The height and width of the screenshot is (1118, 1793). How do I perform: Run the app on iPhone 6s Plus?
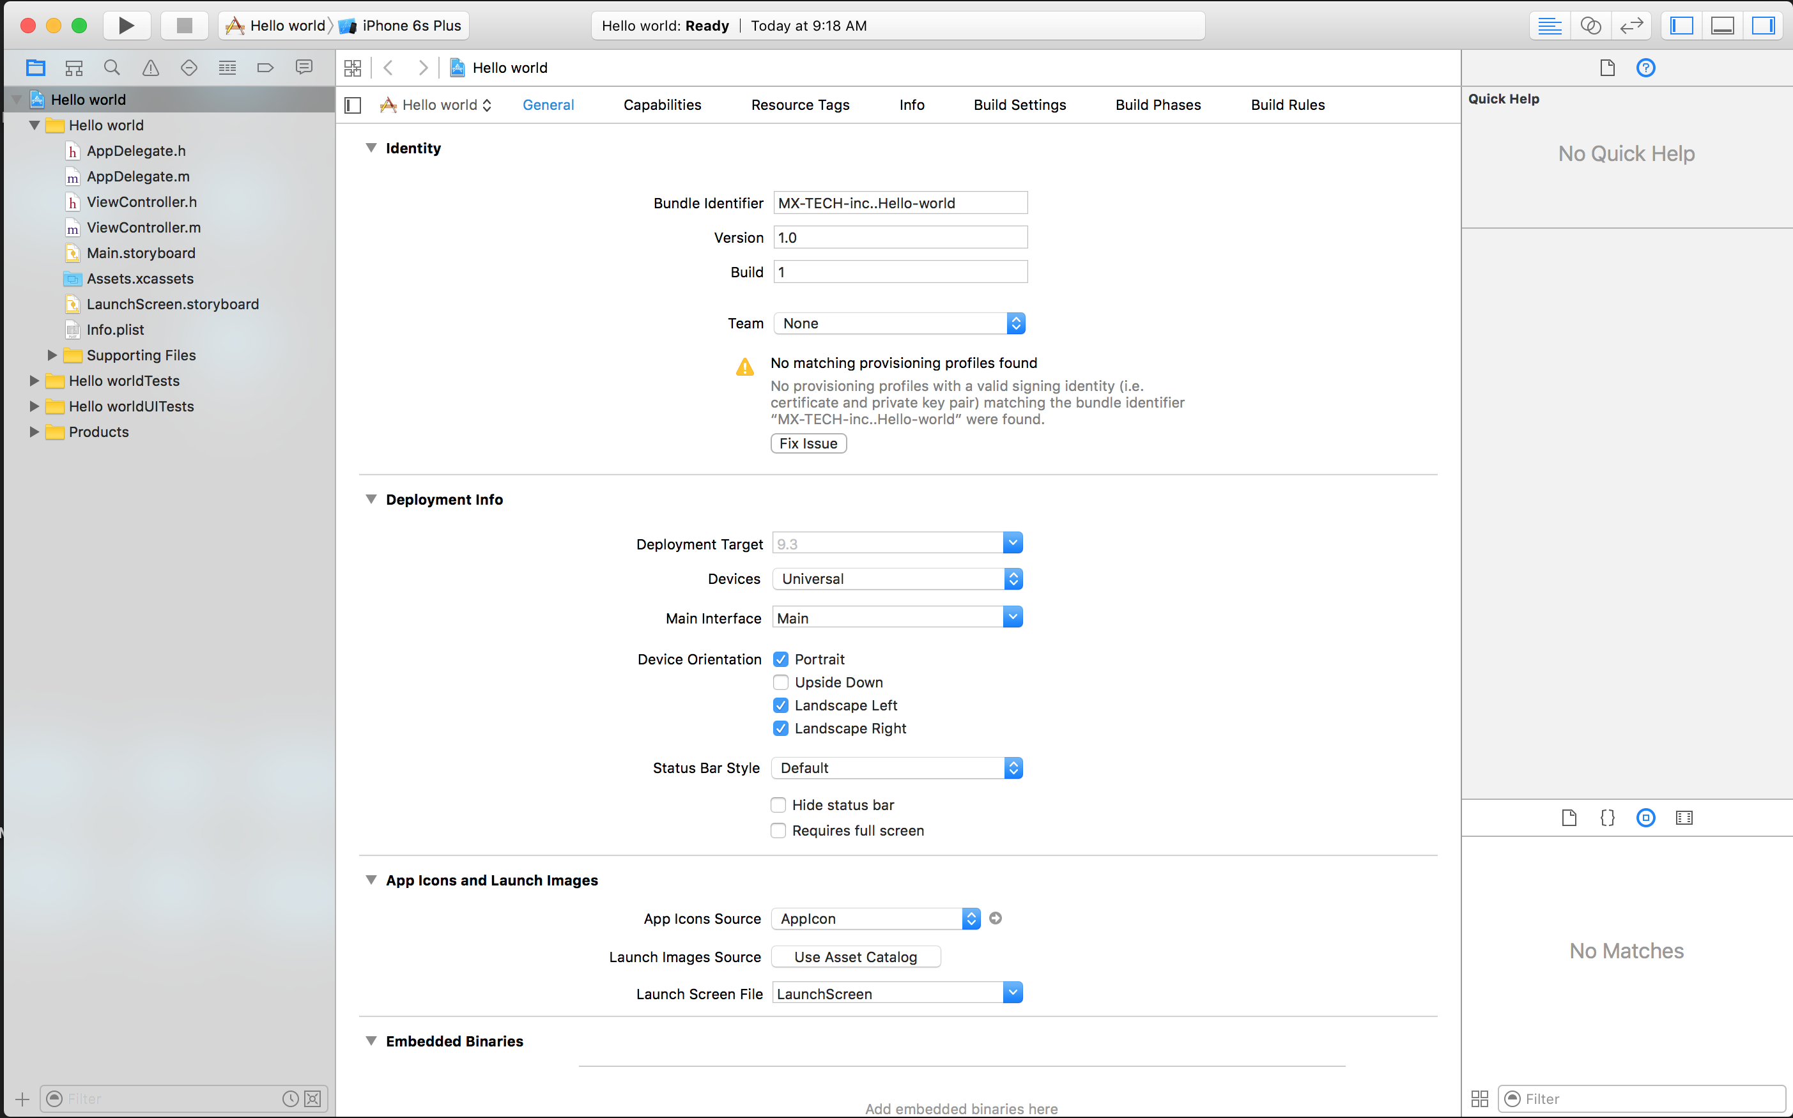coord(126,25)
